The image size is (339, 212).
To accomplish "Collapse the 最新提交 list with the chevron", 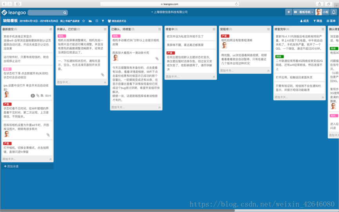I will pos(51,159).
